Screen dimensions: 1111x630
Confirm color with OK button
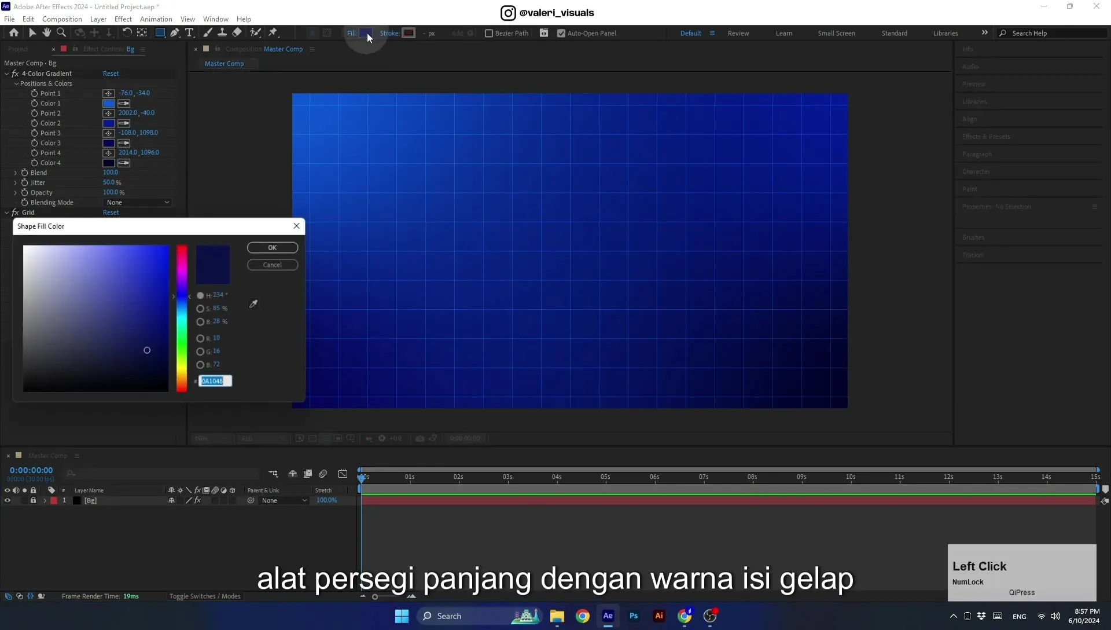pyautogui.click(x=273, y=248)
